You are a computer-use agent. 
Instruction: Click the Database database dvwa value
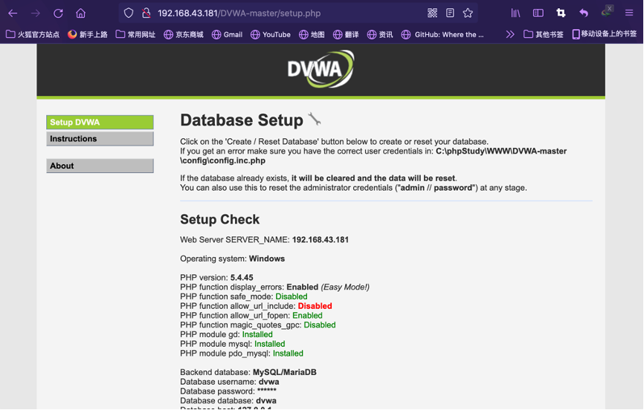pyautogui.click(x=266, y=400)
